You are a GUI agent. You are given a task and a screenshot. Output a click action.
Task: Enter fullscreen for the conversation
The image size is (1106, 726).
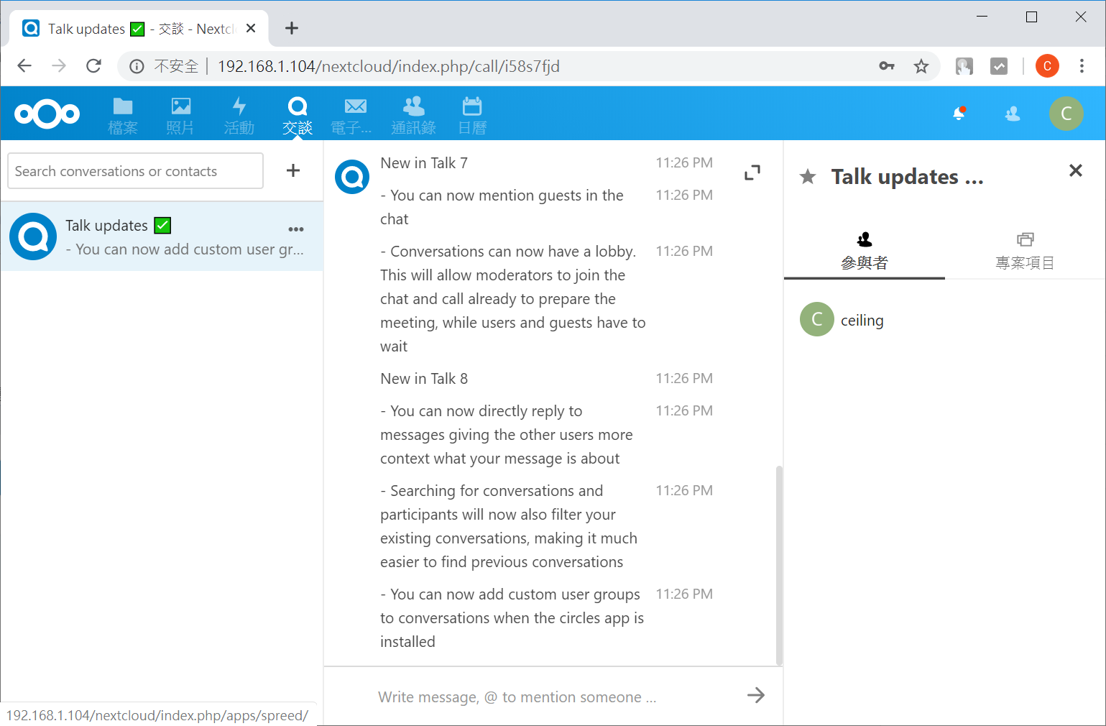(x=752, y=172)
